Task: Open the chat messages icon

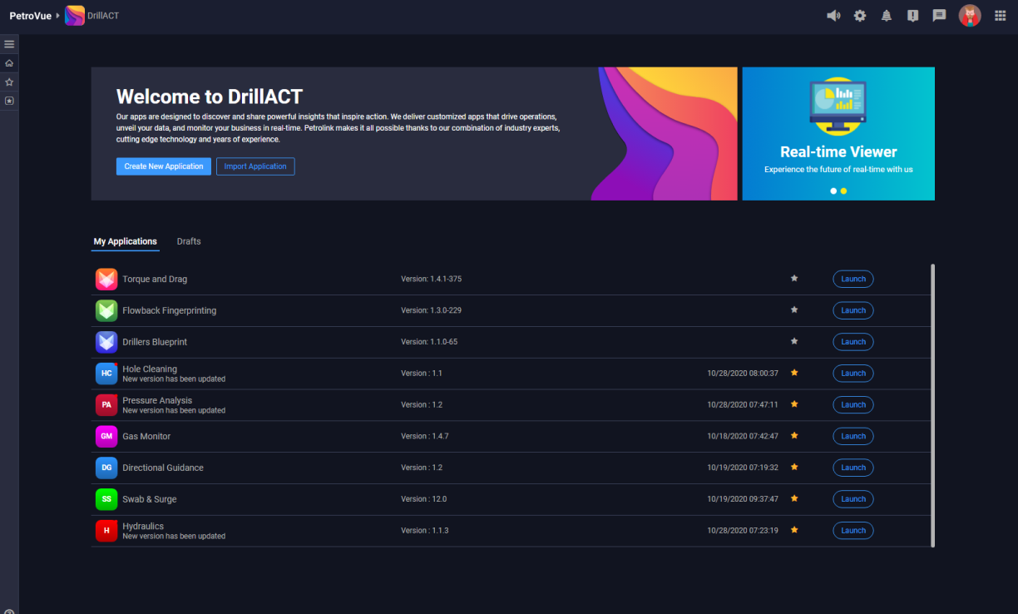Action: click(939, 16)
